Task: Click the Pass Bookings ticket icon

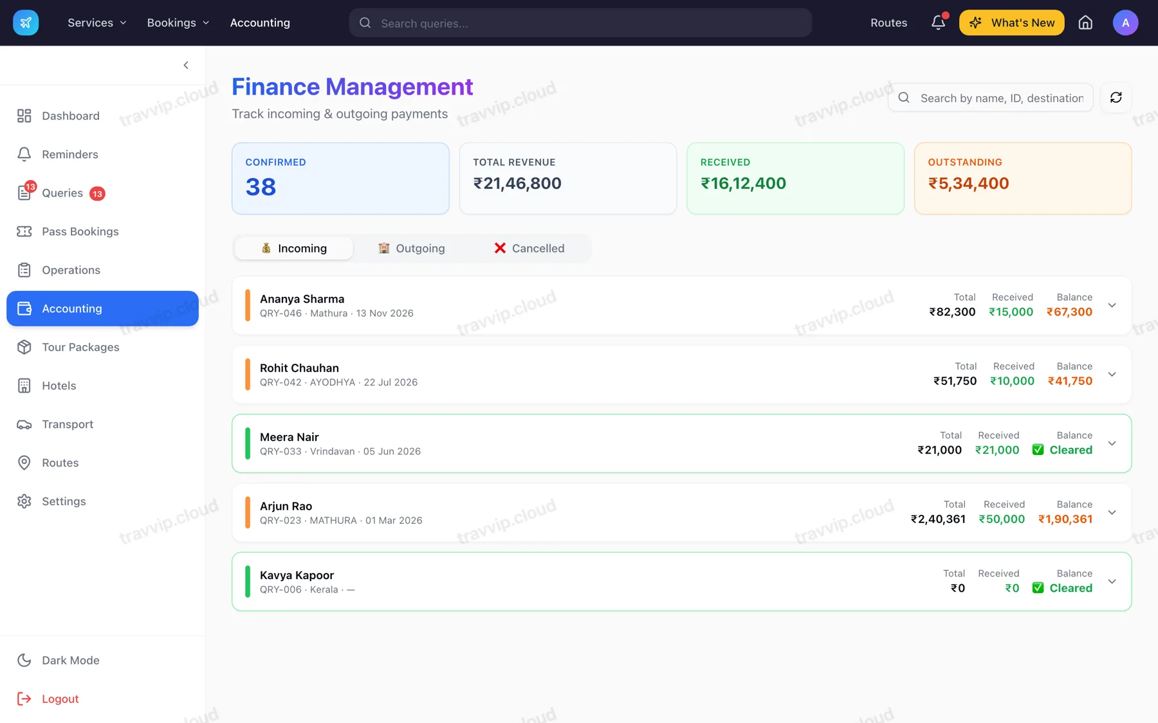Action: pyautogui.click(x=24, y=231)
